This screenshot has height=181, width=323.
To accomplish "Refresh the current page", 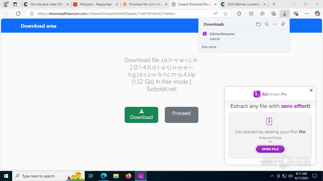I will (x=18, y=14).
